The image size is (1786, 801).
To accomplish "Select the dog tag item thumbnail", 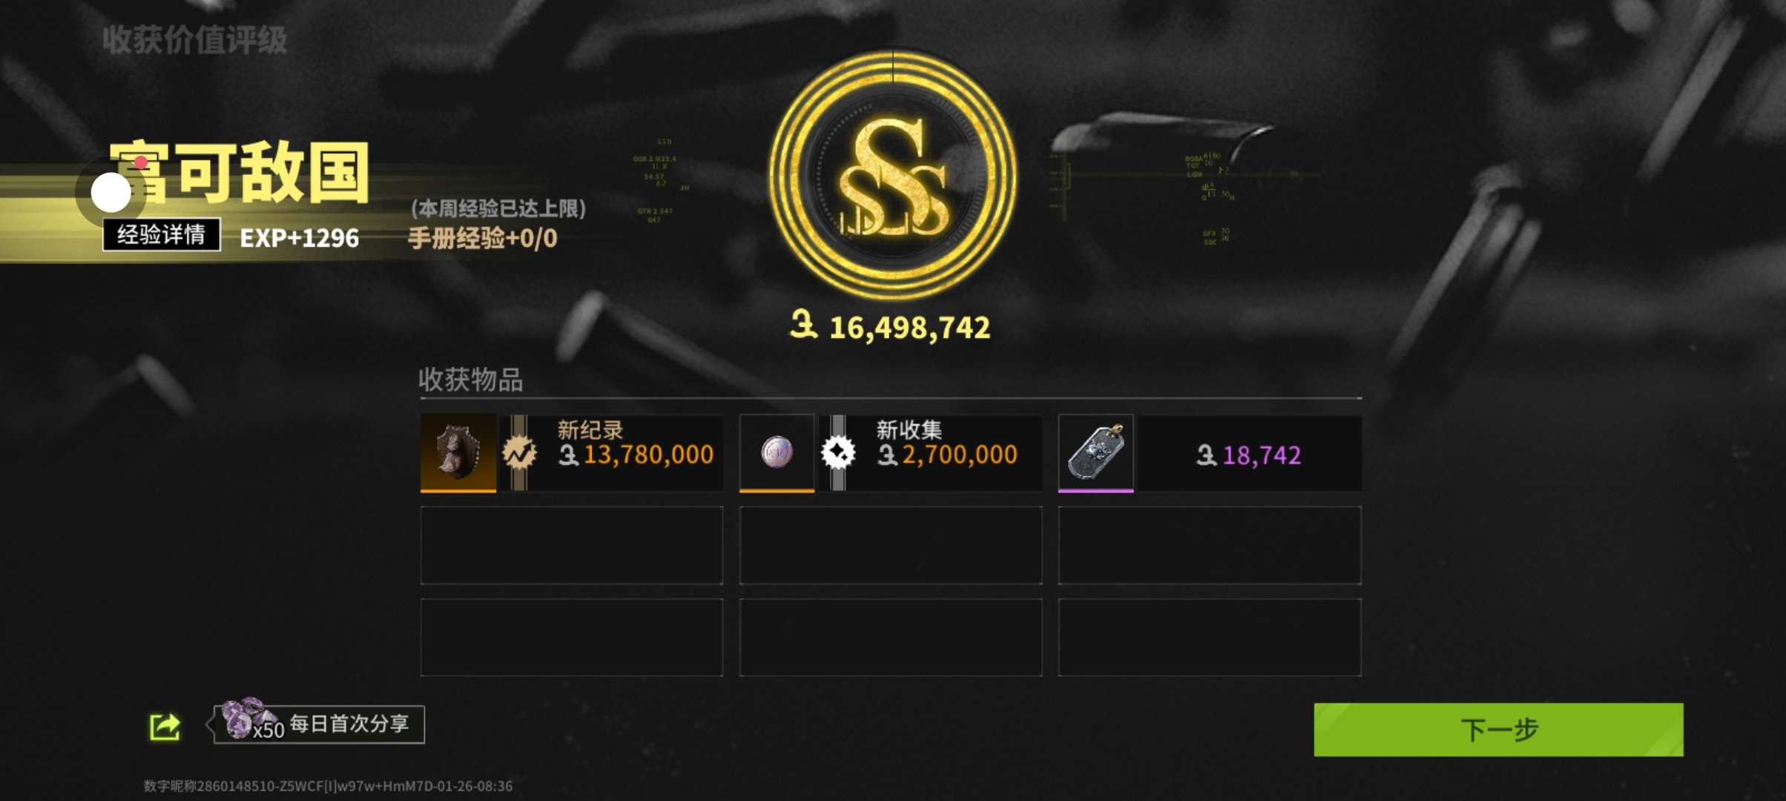I will click(1095, 452).
